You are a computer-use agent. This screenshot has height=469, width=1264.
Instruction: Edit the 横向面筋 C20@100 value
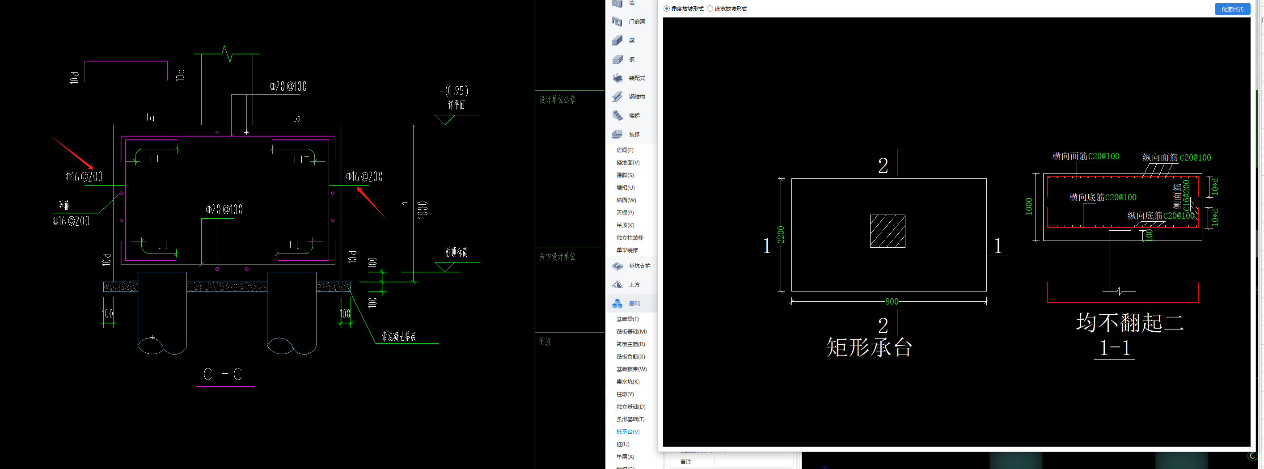1103,156
